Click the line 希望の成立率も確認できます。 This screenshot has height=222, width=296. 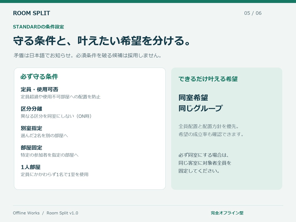click(x=211, y=134)
